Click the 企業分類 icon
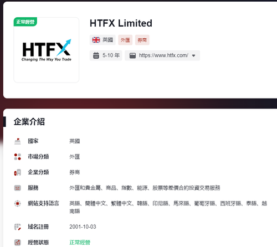 coord(18,172)
